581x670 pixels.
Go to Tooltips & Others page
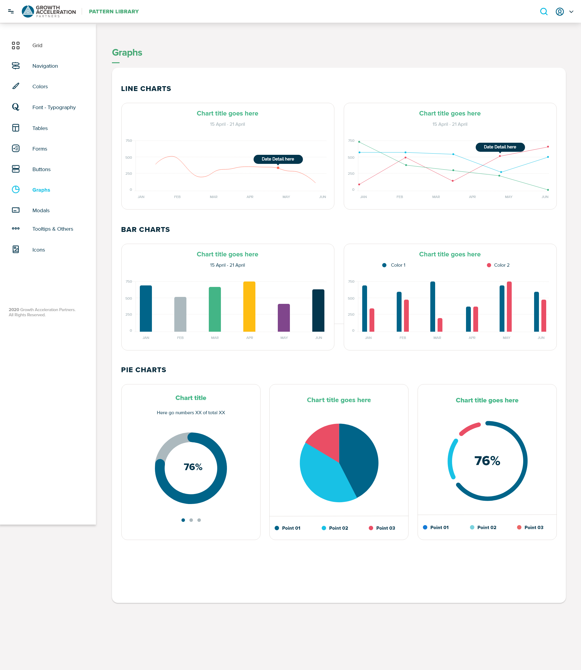[53, 229]
